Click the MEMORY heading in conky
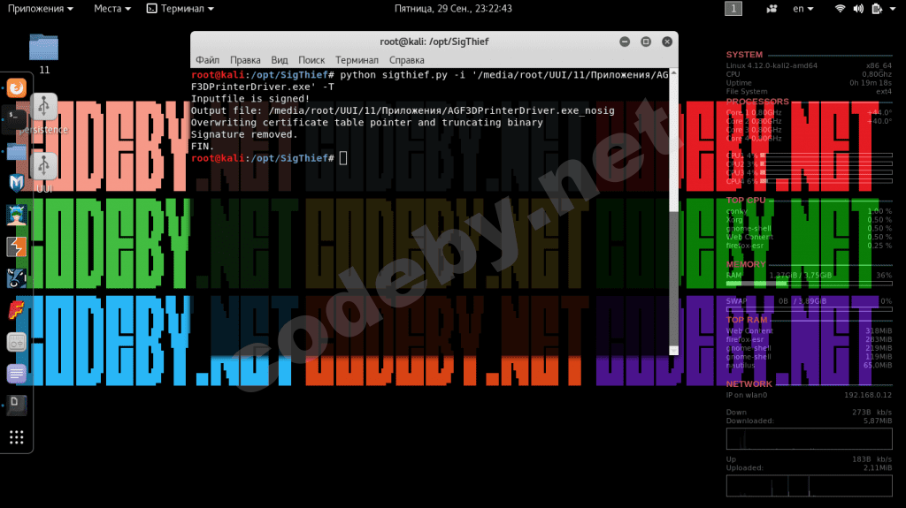Viewport: 906px width, 508px height. (x=746, y=264)
